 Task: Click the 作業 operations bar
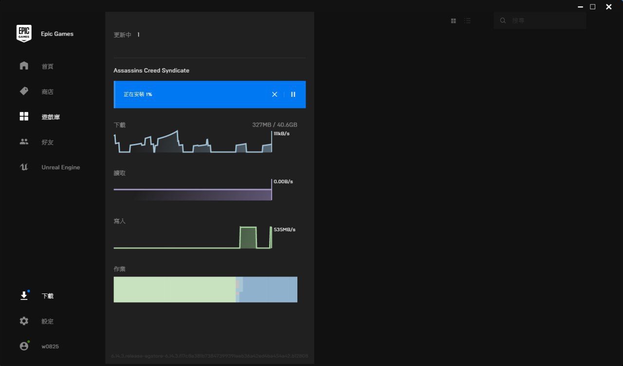(x=205, y=290)
